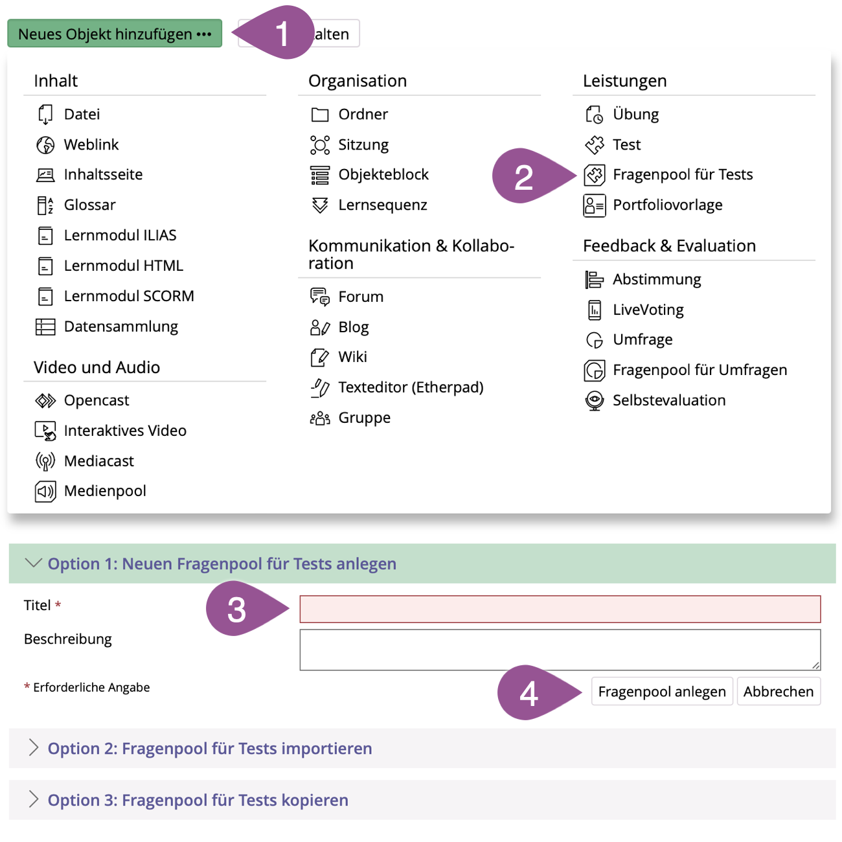Image resolution: width=842 pixels, height=842 pixels.
Task: Select Datensammlung menu entry
Action: coord(120,326)
